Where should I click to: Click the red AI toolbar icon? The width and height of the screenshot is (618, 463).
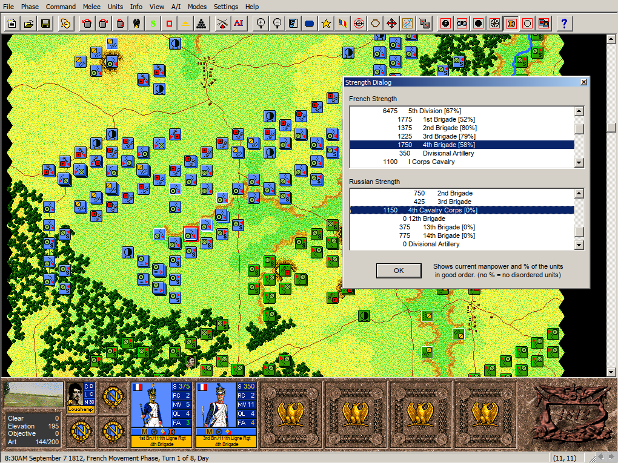pyautogui.click(x=239, y=24)
